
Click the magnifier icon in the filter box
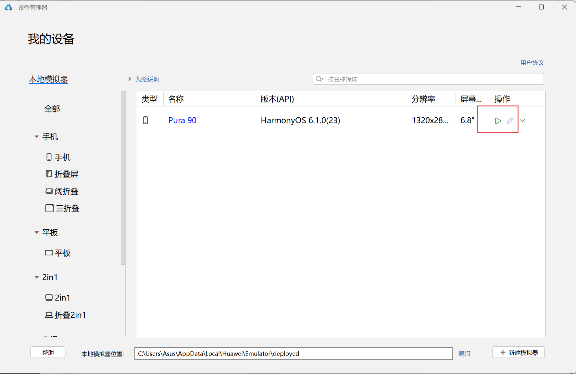pyautogui.click(x=319, y=79)
